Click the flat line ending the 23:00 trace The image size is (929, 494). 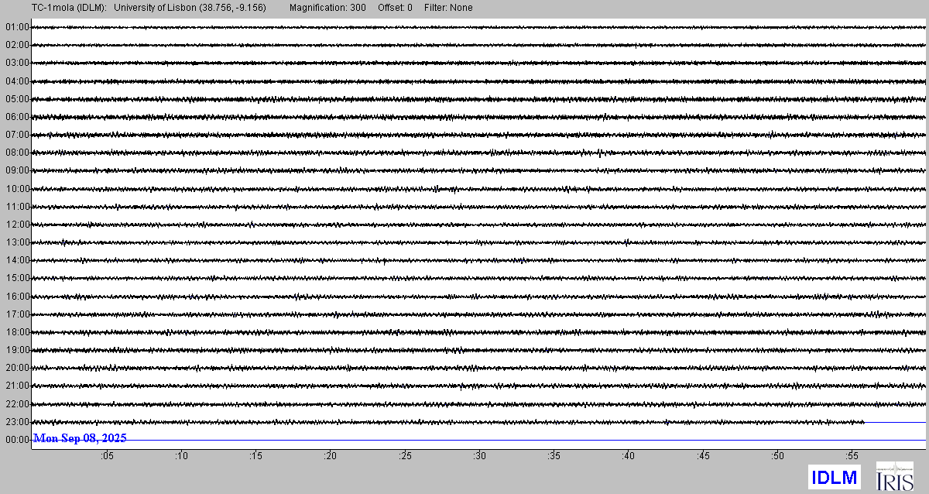894,422
